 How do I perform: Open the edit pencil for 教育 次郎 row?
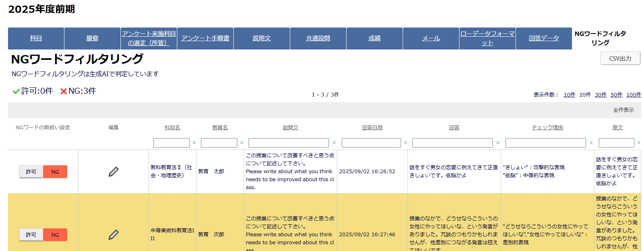tap(114, 235)
